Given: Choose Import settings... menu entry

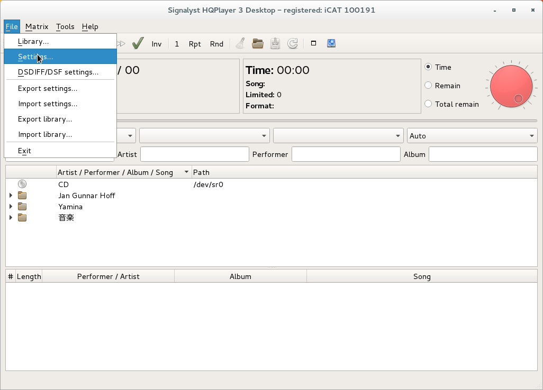Looking at the screenshot, I should (x=60, y=104).
